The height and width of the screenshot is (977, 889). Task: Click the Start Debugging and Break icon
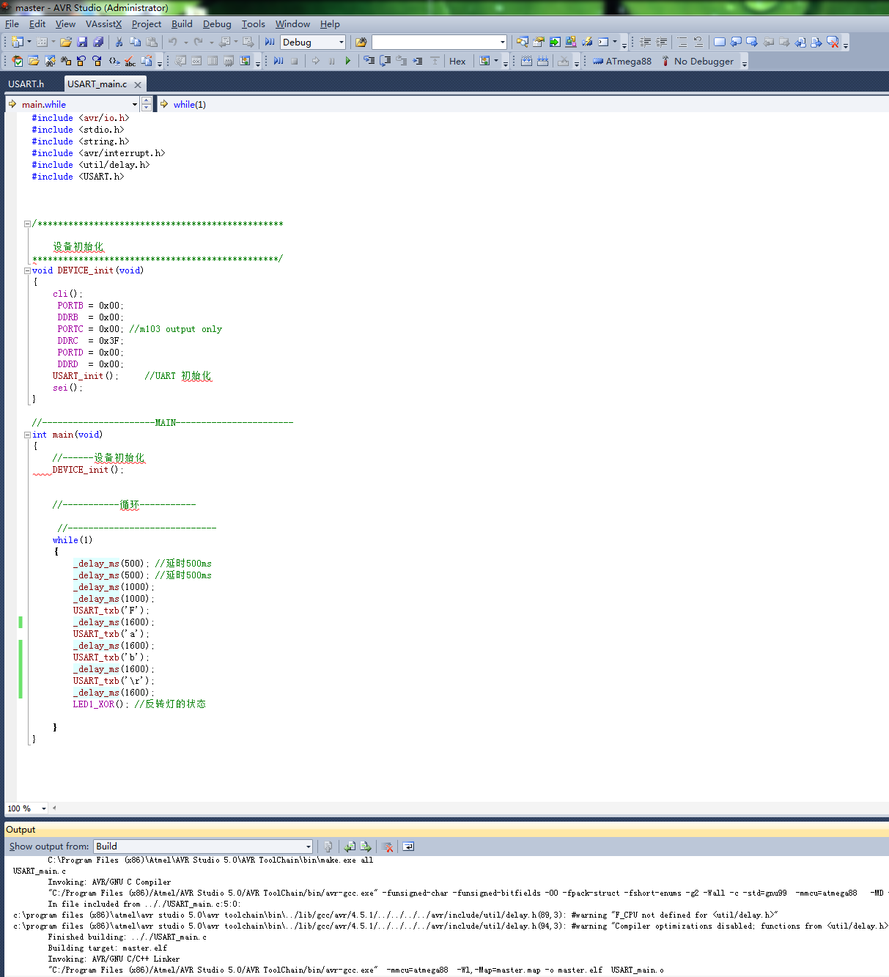point(270,43)
